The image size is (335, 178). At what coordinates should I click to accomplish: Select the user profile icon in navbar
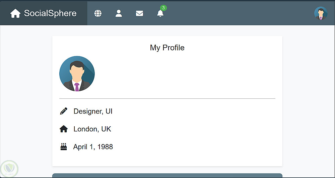119,13
